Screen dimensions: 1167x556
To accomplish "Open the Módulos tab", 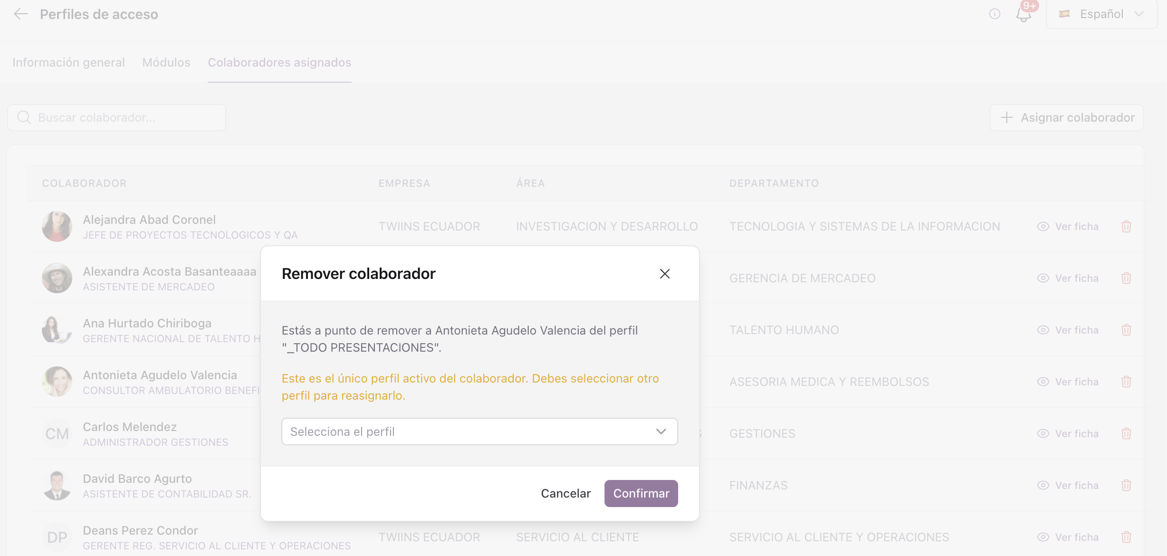I will click(x=166, y=62).
